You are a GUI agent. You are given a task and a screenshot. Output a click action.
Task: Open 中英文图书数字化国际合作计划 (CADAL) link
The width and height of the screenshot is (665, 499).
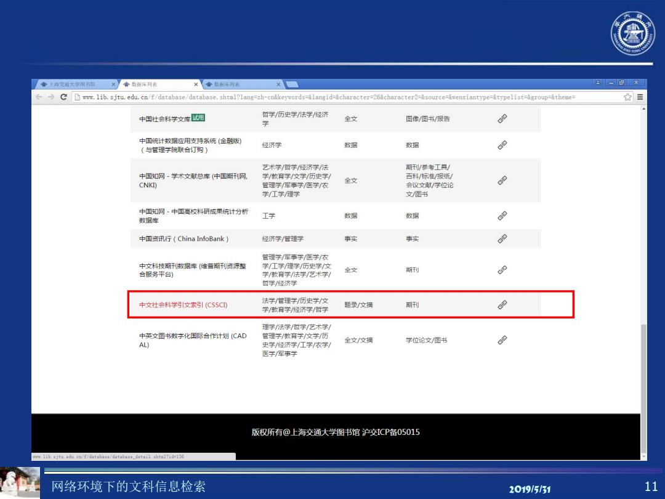(193, 340)
